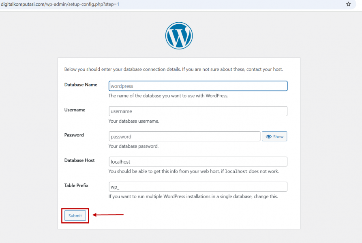Click the 'If you want to run multiple' hint
Image resolution: width=362 pixels, height=243 pixels.
(x=193, y=196)
